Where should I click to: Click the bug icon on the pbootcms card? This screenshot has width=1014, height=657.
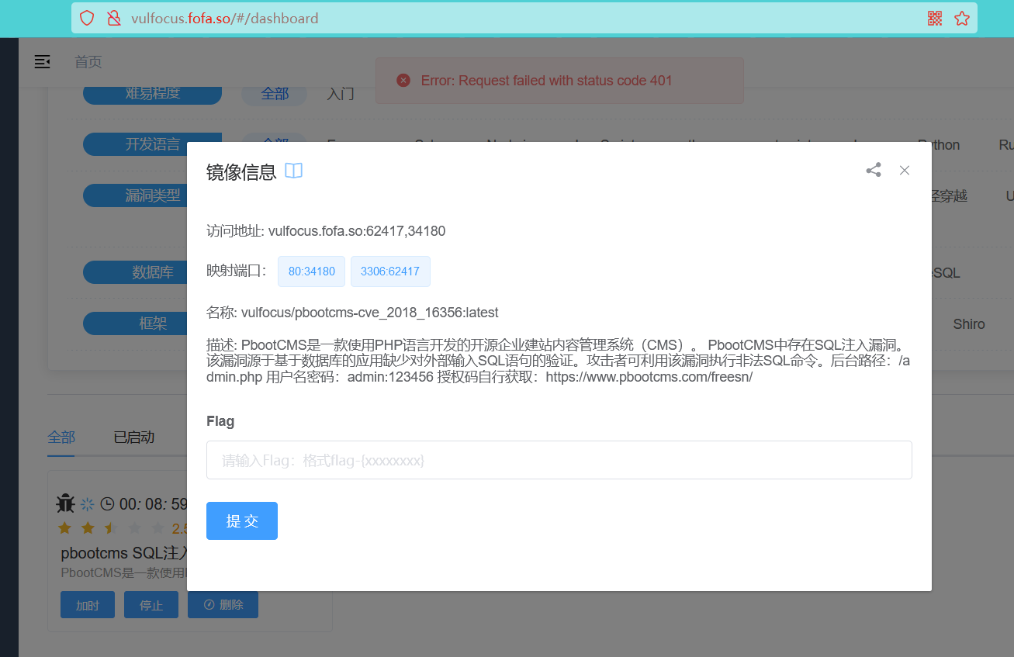[66, 503]
